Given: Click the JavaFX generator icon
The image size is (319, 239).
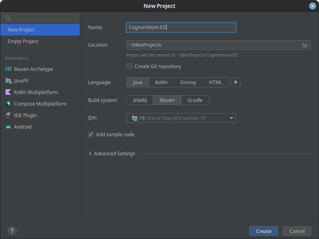Looking at the screenshot, I should click(x=8, y=81).
